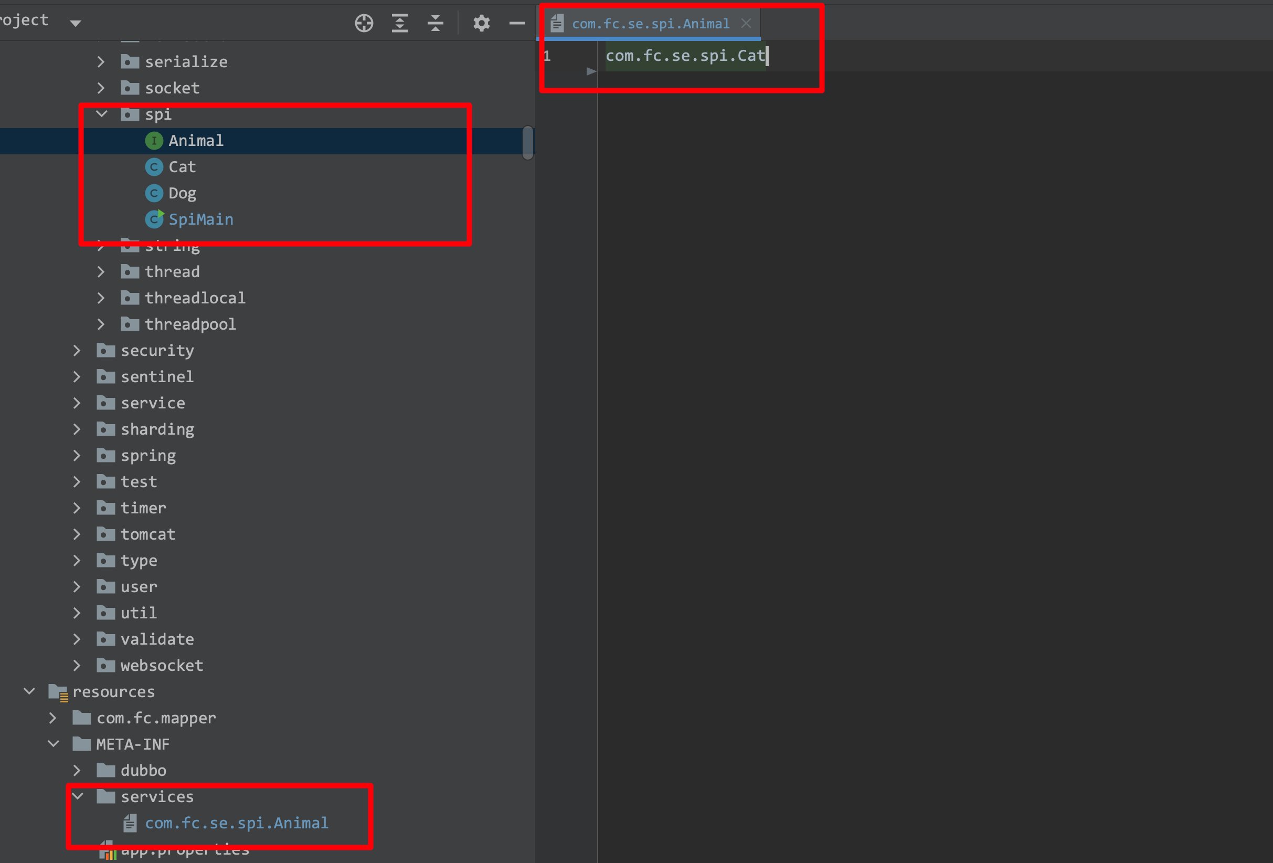Click the resources root folder icon

point(58,692)
